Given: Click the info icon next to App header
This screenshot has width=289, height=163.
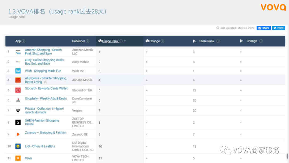Looking at the screenshot, I should (x=23, y=41).
